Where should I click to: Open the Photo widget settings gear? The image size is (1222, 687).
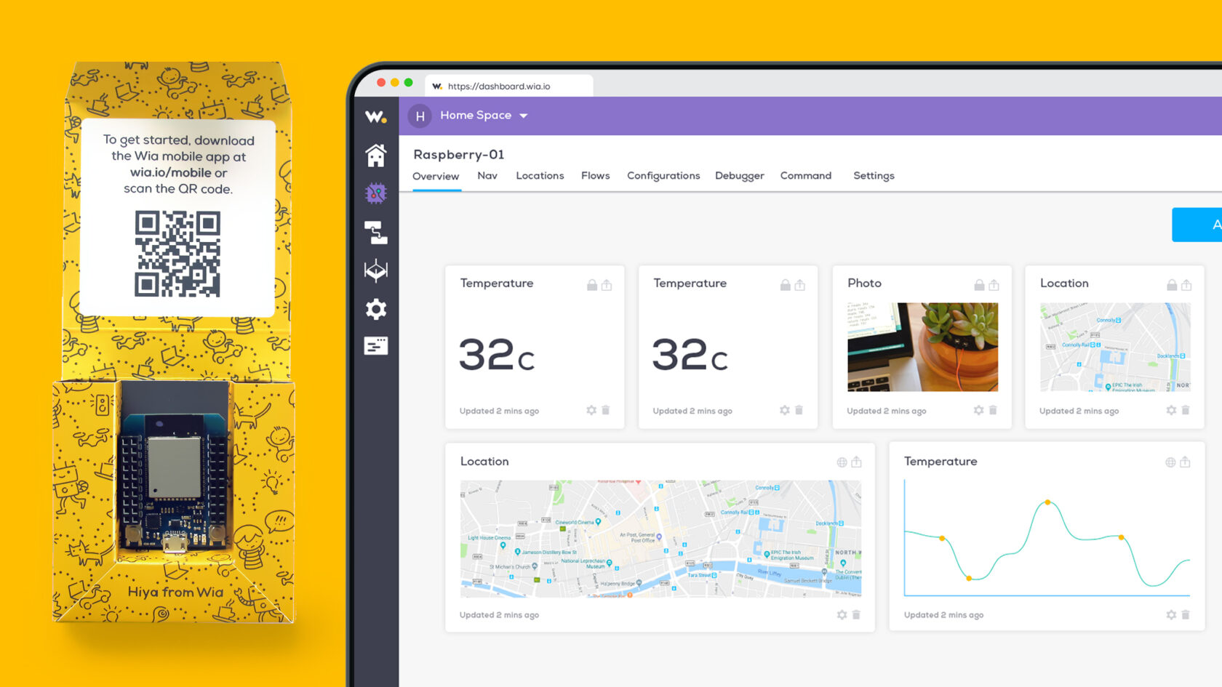pyautogui.click(x=979, y=411)
